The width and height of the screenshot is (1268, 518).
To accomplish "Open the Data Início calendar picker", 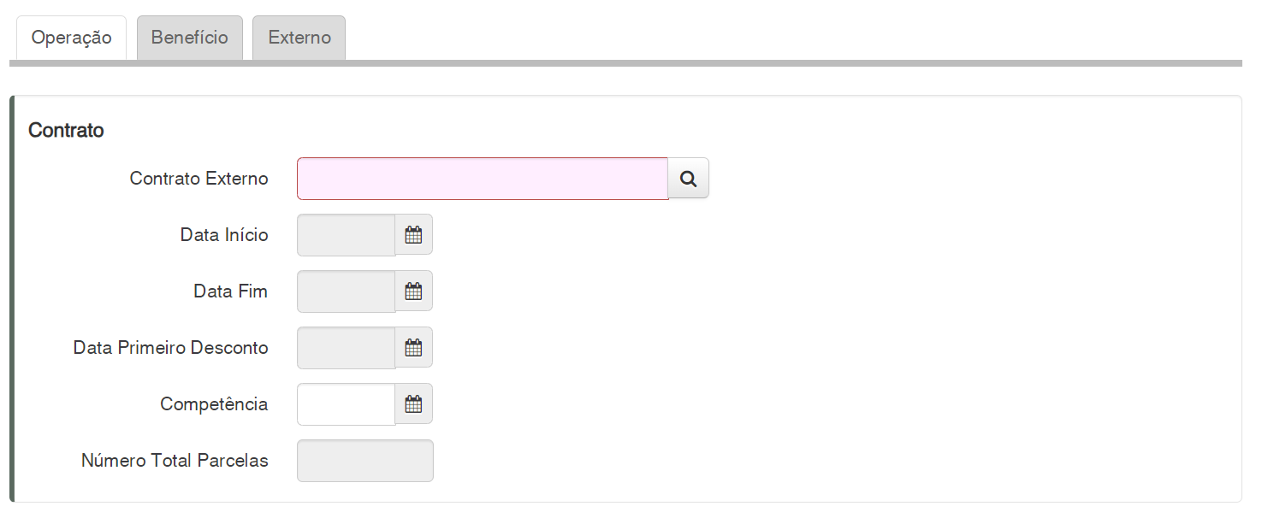I will click(413, 235).
